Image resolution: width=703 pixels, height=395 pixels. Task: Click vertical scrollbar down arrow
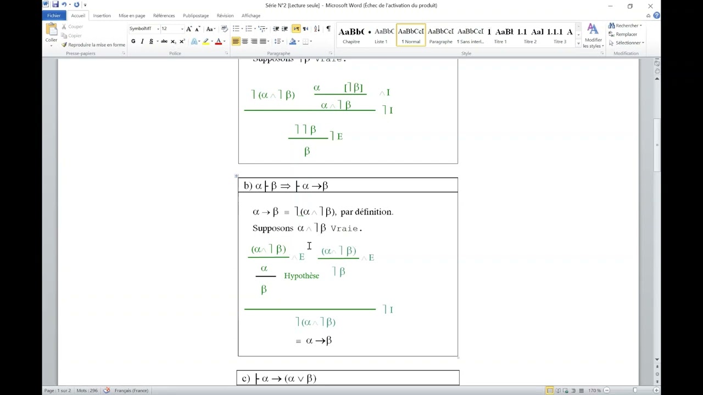tap(657, 360)
